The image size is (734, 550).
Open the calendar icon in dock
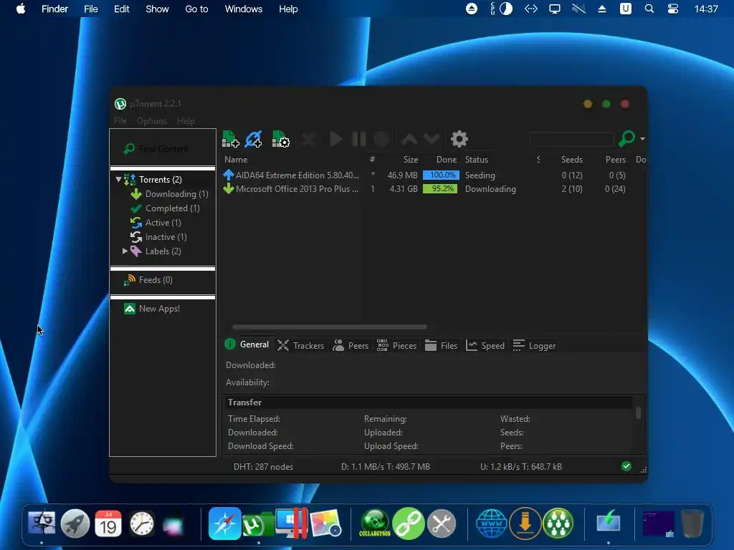(108, 524)
